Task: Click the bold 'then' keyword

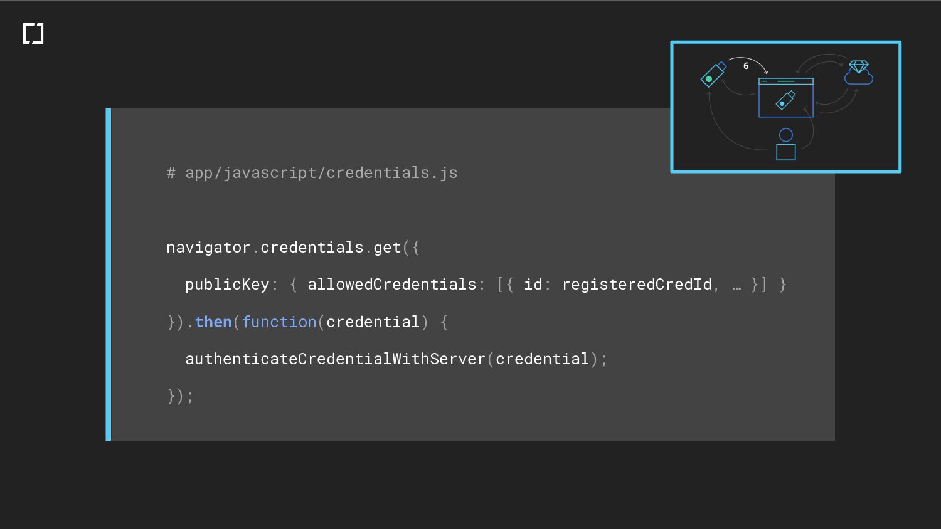Action: [213, 322]
